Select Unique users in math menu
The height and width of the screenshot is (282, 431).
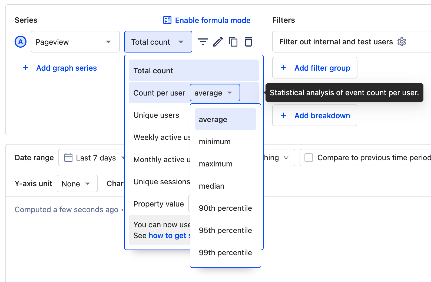point(156,115)
